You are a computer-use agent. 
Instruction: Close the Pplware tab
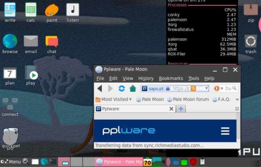click(171, 109)
